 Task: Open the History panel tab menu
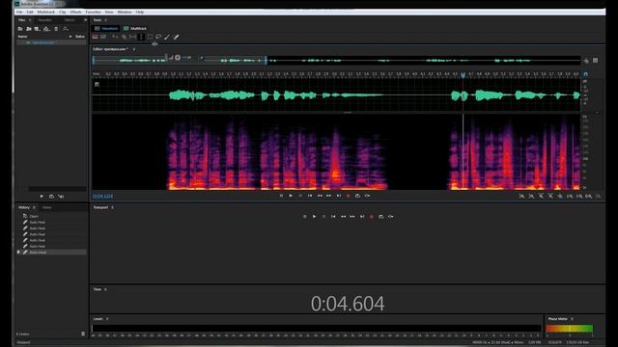pos(34,207)
